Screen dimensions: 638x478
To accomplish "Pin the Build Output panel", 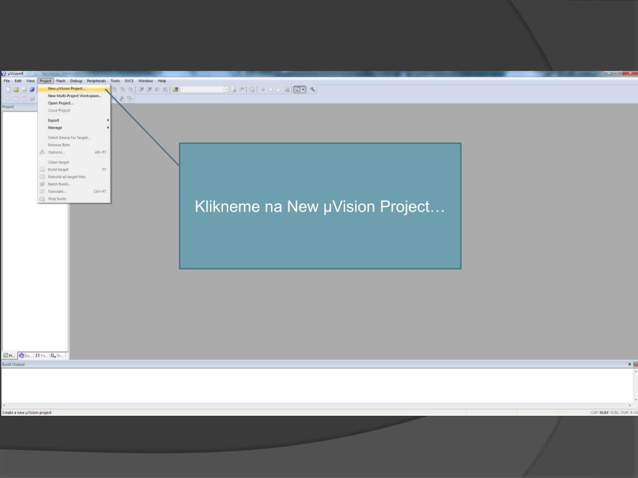I will click(629, 365).
